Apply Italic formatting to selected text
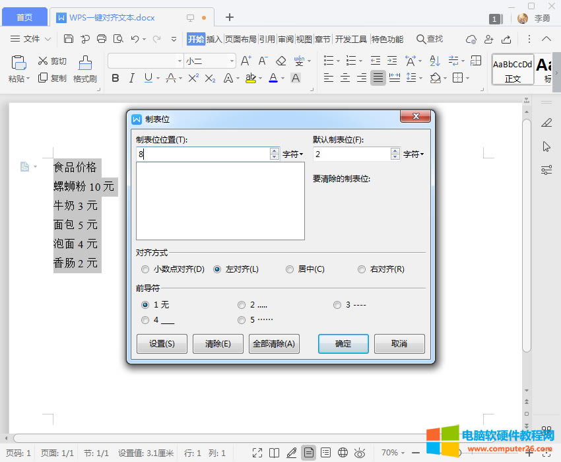The image size is (561, 462). coord(131,79)
